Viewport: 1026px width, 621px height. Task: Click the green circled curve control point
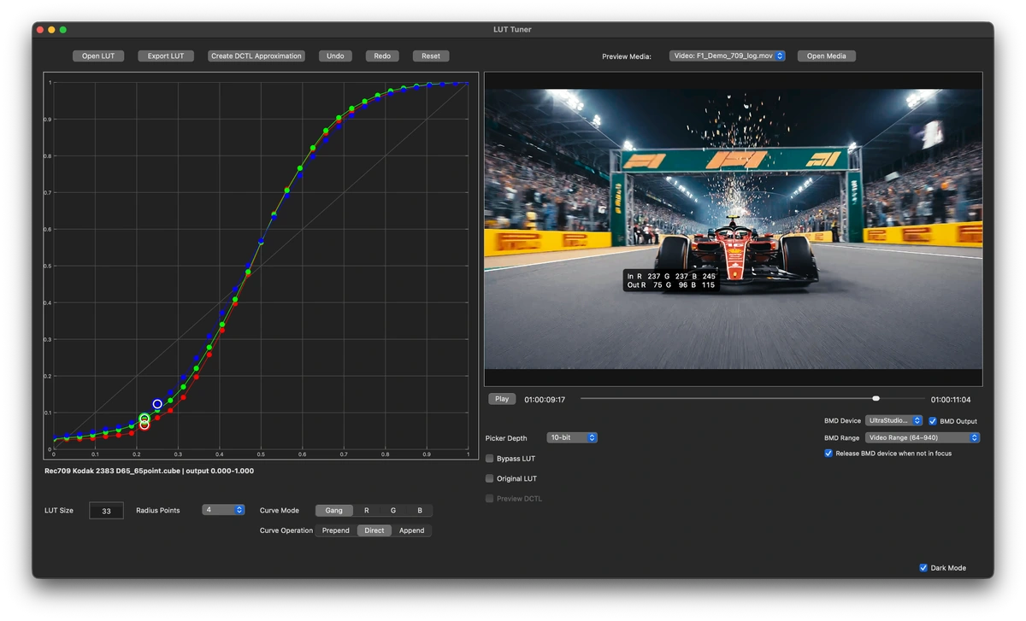point(144,419)
